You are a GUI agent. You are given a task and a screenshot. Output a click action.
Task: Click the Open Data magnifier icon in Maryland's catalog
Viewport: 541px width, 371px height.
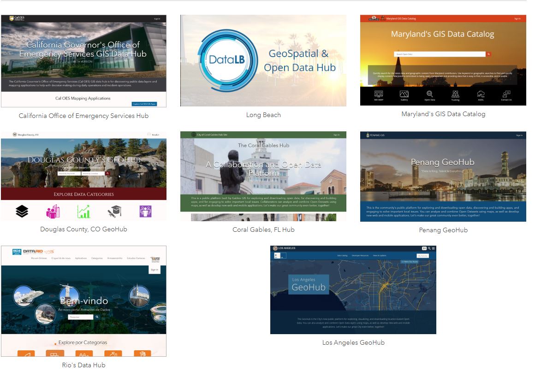click(429, 94)
